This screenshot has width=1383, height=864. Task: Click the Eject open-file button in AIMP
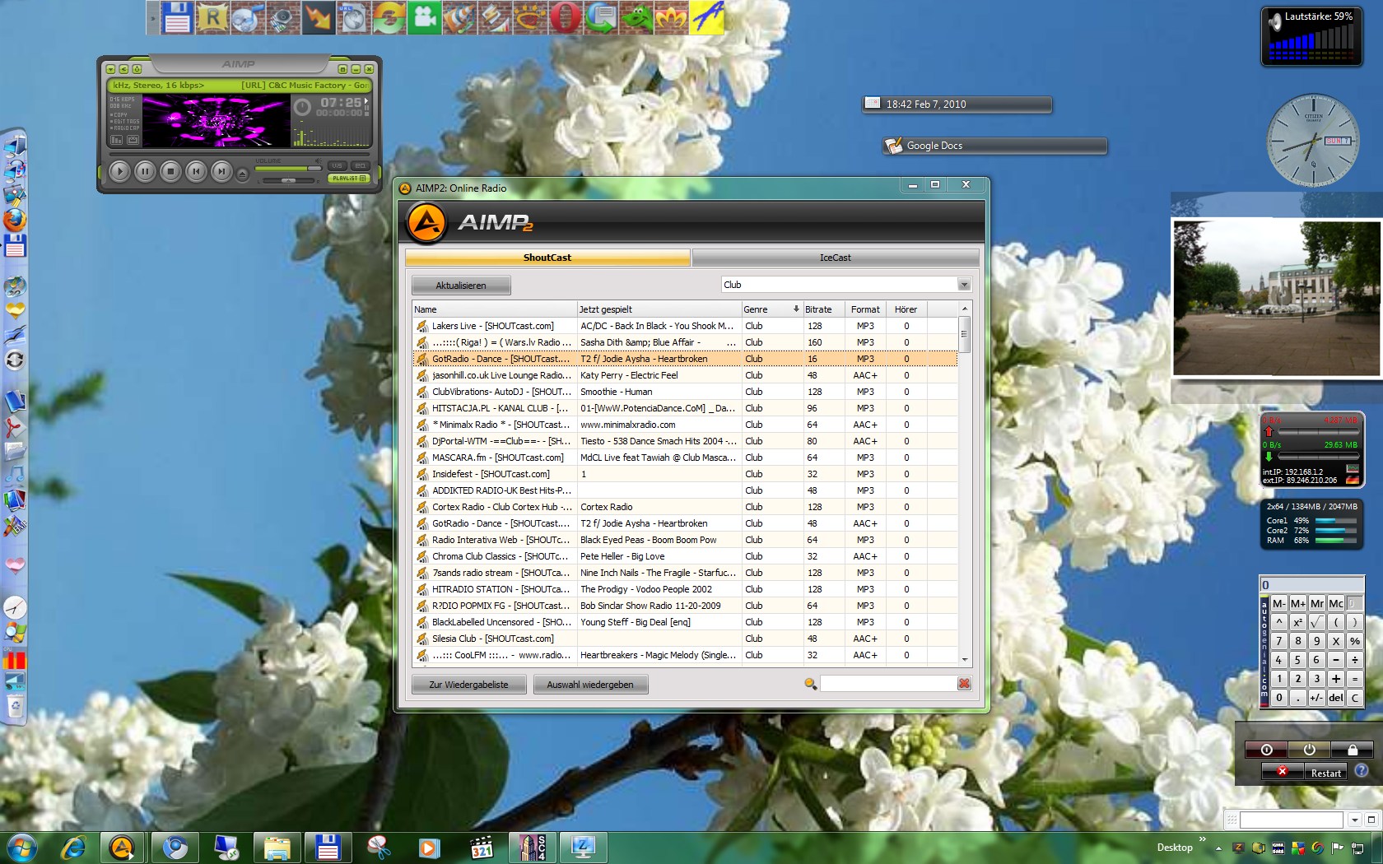pyautogui.click(x=242, y=174)
